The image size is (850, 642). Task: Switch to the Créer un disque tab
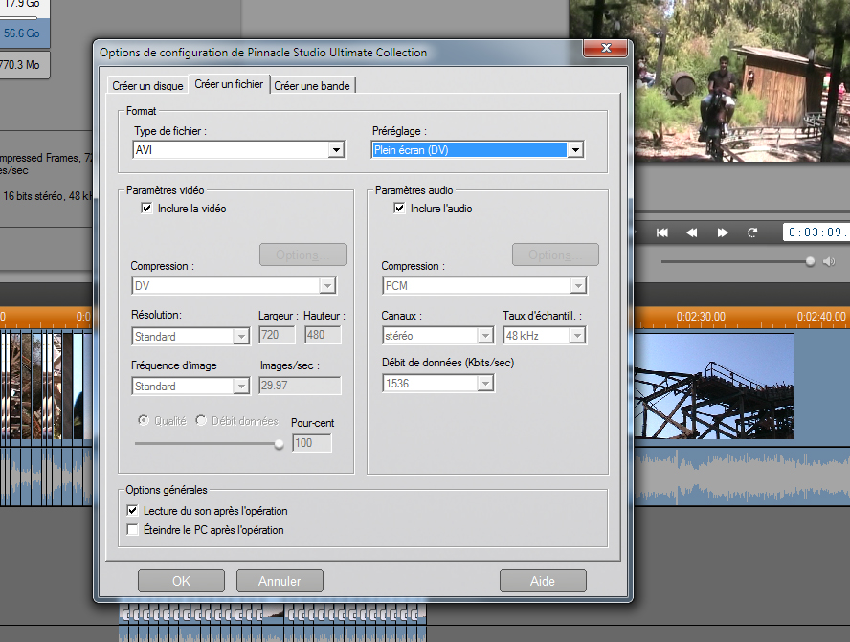point(147,85)
